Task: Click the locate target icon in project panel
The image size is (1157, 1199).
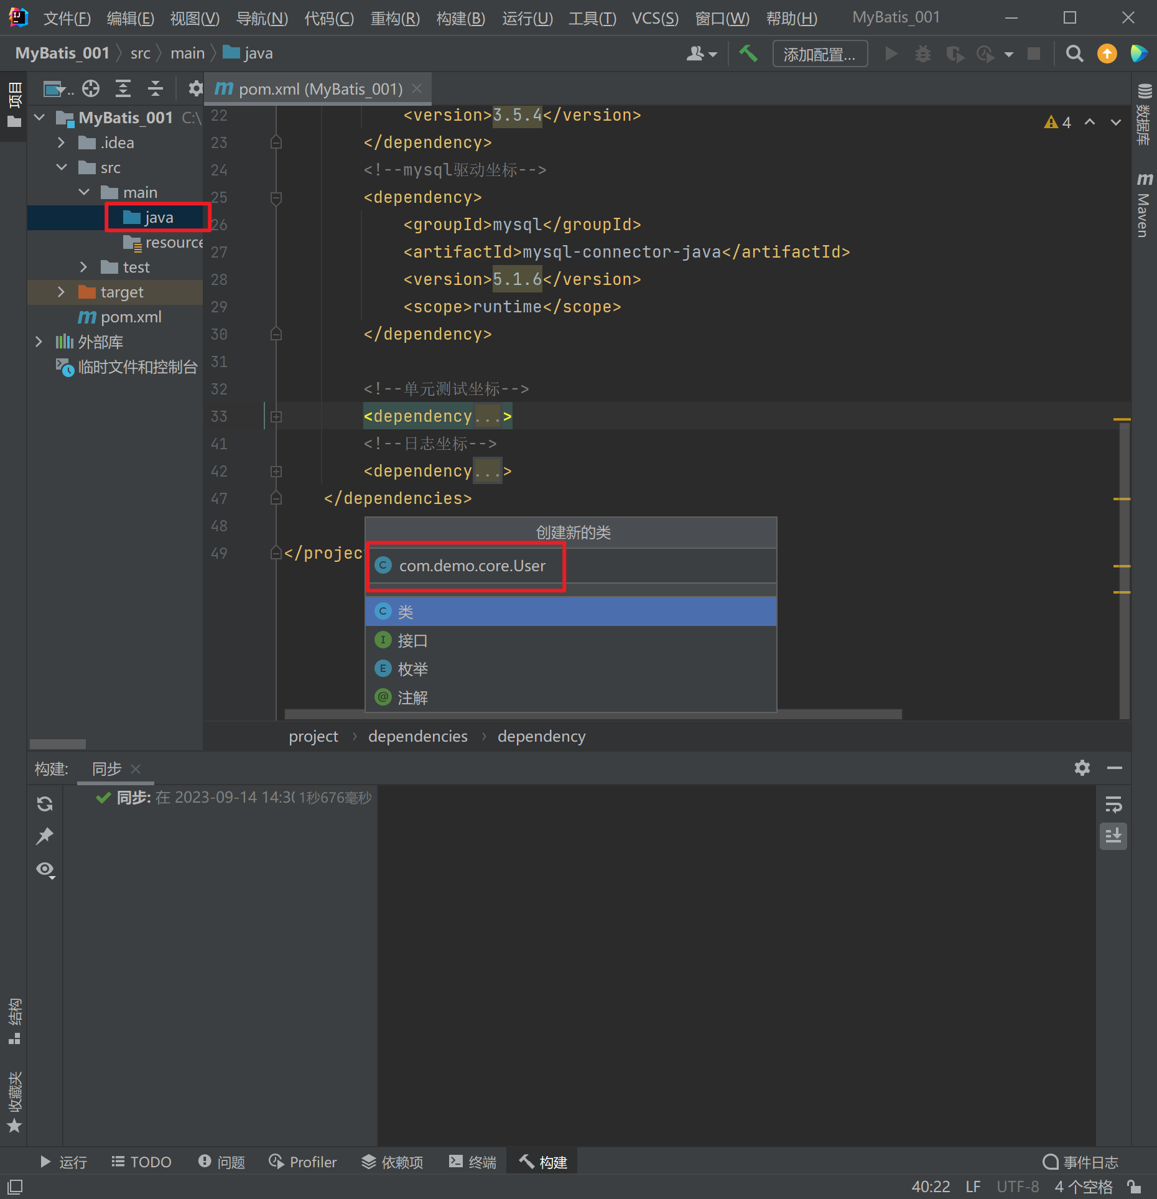Action: 91,89
